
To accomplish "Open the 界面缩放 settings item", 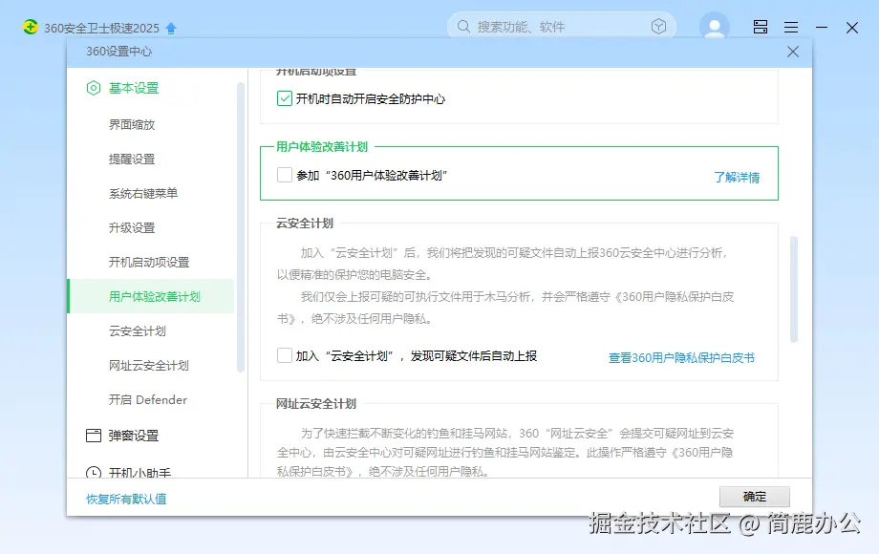I will tap(132, 124).
